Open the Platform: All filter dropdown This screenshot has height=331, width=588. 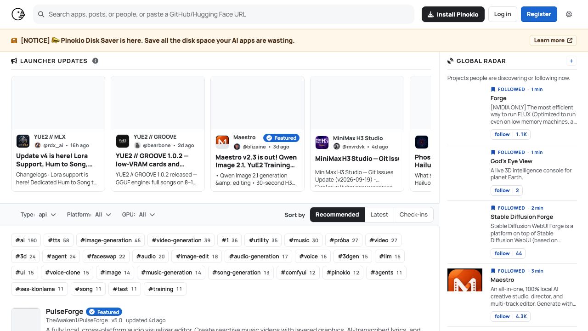click(89, 215)
